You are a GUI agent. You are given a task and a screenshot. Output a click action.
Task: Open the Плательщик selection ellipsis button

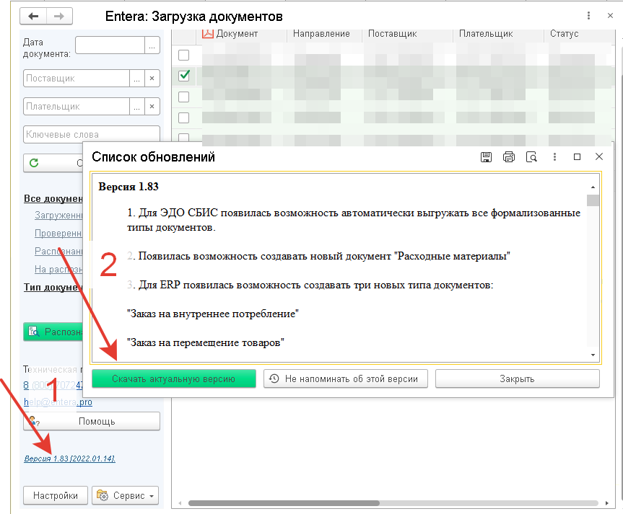pyautogui.click(x=136, y=107)
